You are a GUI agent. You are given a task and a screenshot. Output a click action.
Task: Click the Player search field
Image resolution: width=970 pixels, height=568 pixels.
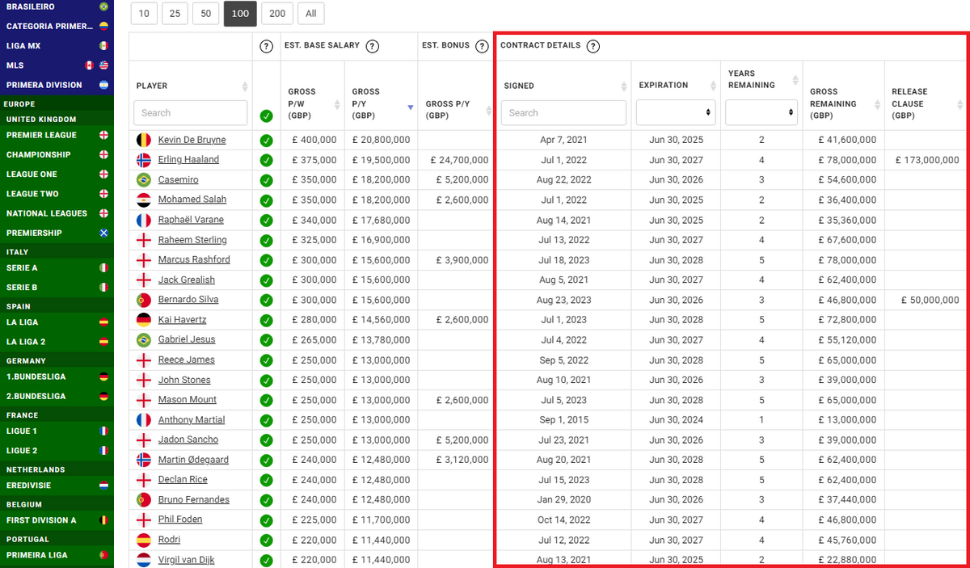click(x=190, y=113)
